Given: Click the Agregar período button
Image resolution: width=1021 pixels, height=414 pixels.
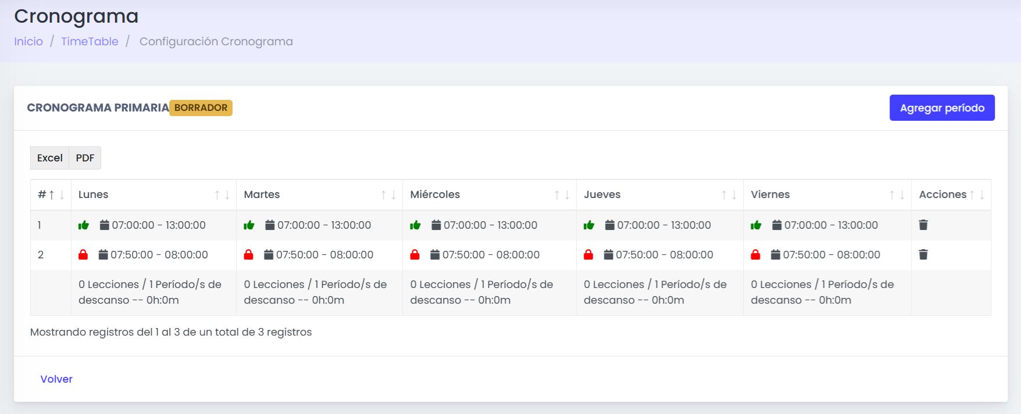Looking at the screenshot, I should [x=942, y=108].
